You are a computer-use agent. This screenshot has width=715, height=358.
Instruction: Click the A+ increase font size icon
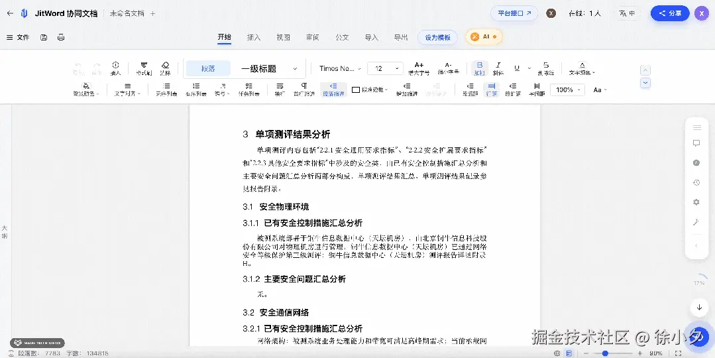coord(419,68)
